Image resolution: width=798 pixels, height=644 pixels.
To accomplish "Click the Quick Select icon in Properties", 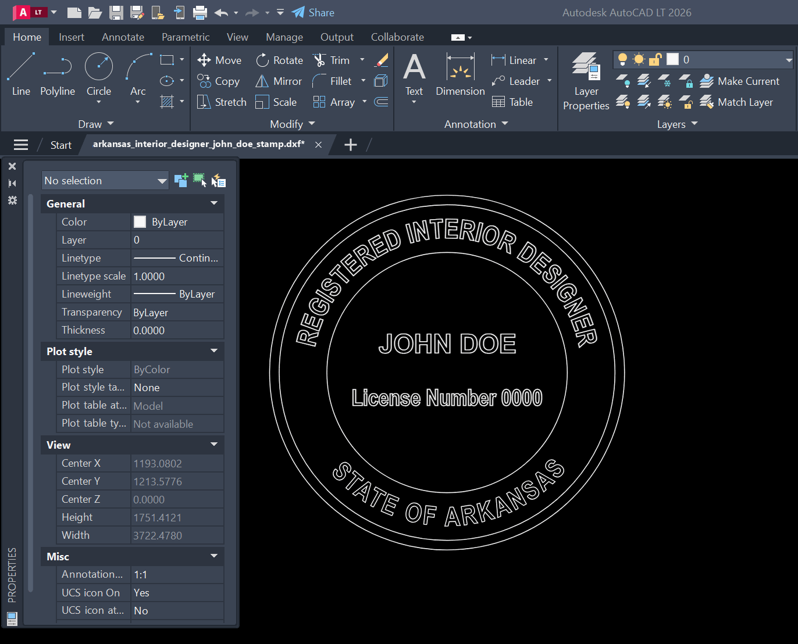I will tap(218, 181).
